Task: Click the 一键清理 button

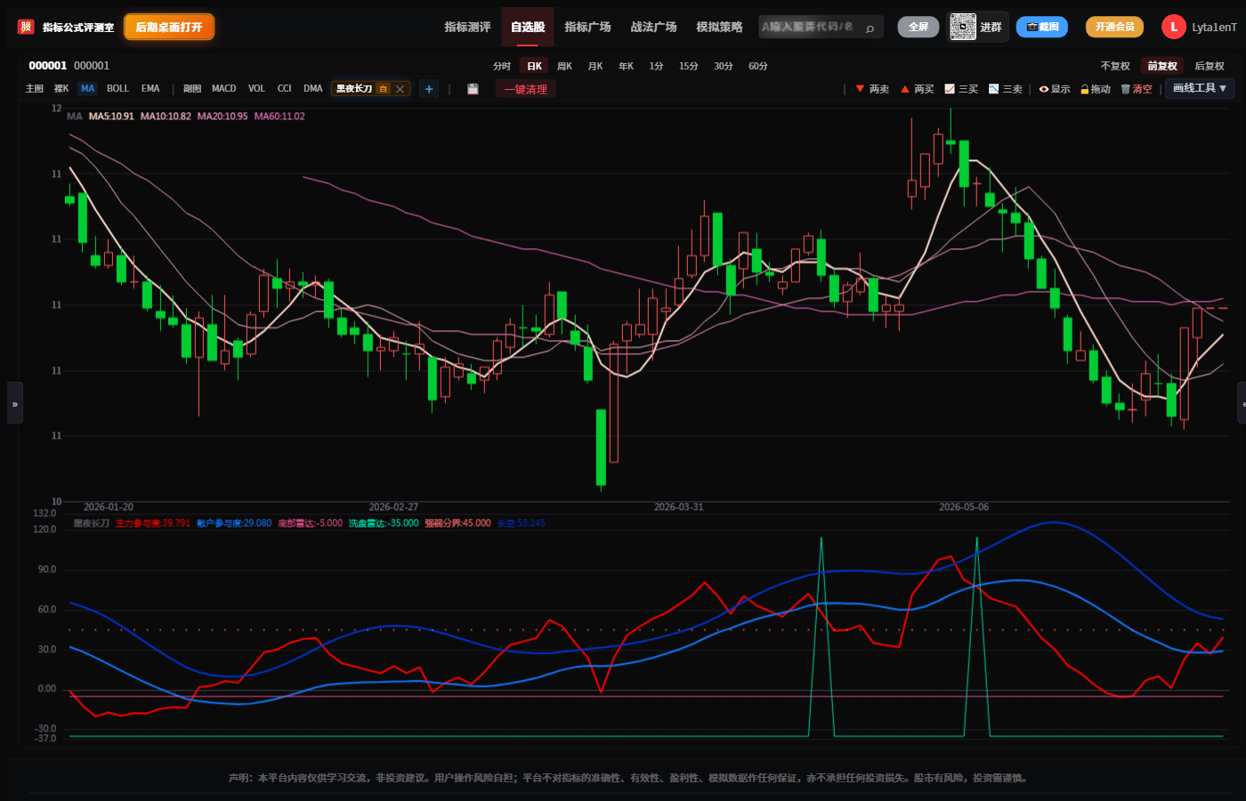Action: [x=526, y=89]
